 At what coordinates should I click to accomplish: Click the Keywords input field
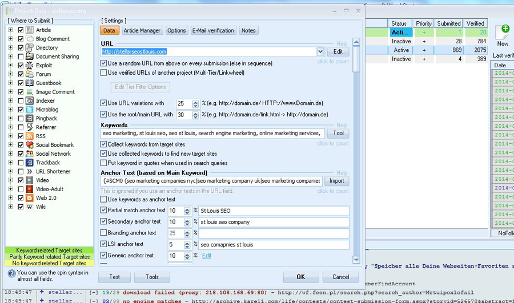pos(212,134)
